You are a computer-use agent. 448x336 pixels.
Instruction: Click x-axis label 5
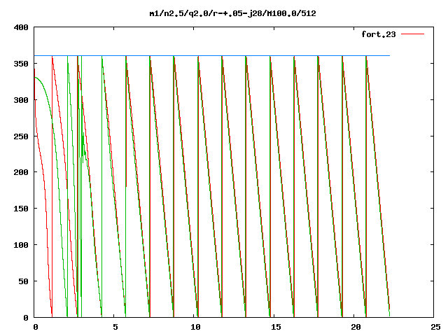pyautogui.click(x=115, y=327)
